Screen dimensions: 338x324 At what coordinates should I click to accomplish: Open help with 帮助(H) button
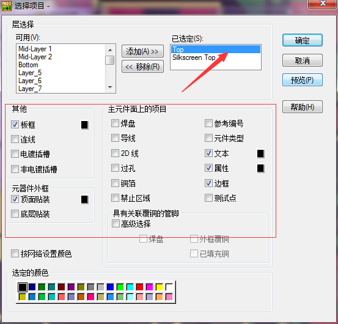[x=303, y=107]
